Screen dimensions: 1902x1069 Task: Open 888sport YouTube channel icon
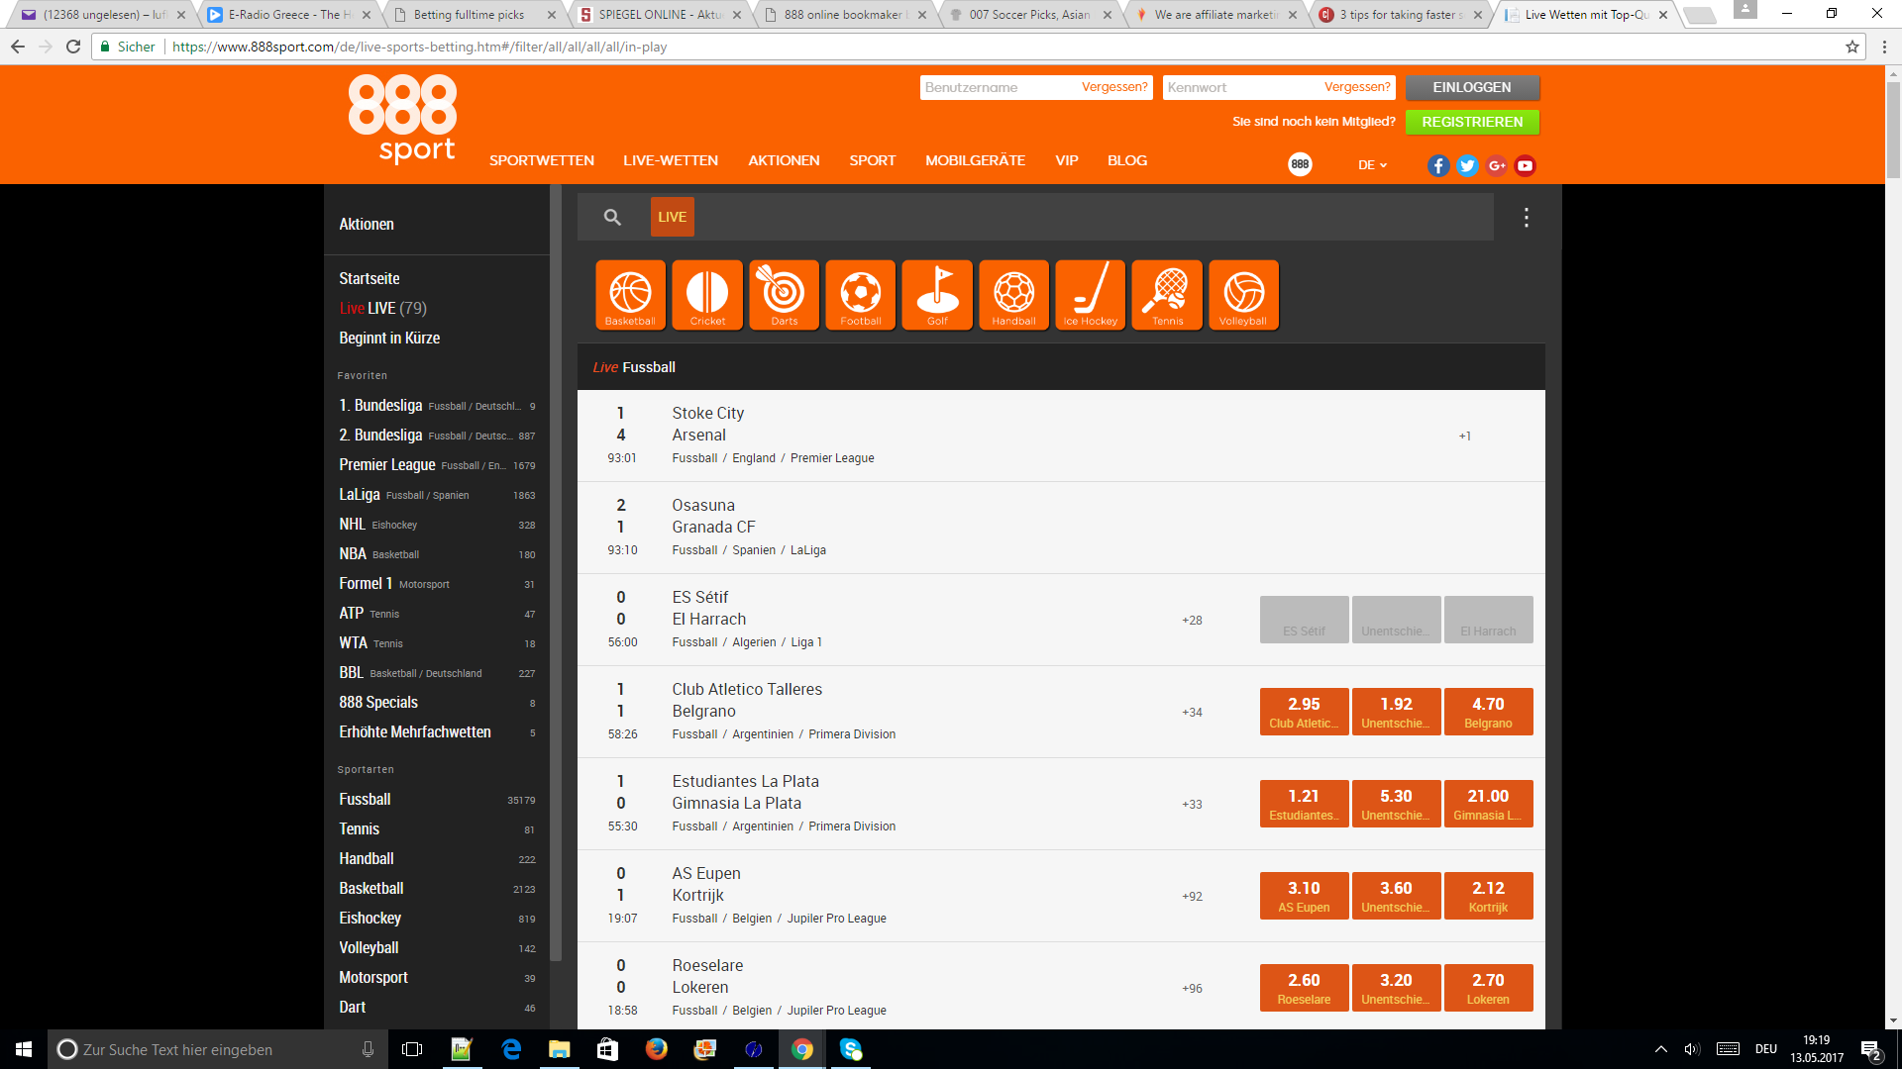1525,165
